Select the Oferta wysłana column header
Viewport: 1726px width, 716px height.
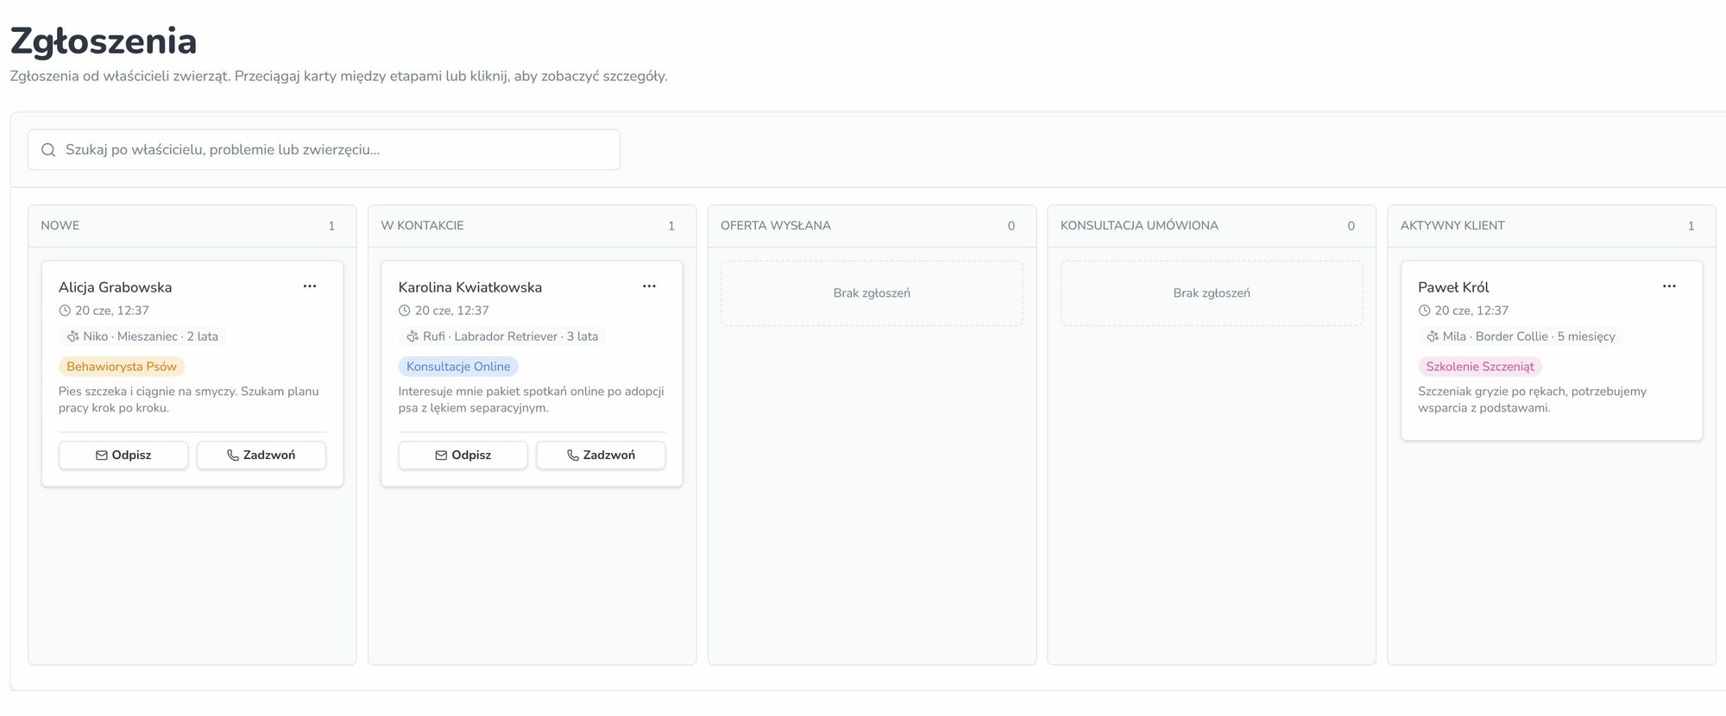pos(872,226)
